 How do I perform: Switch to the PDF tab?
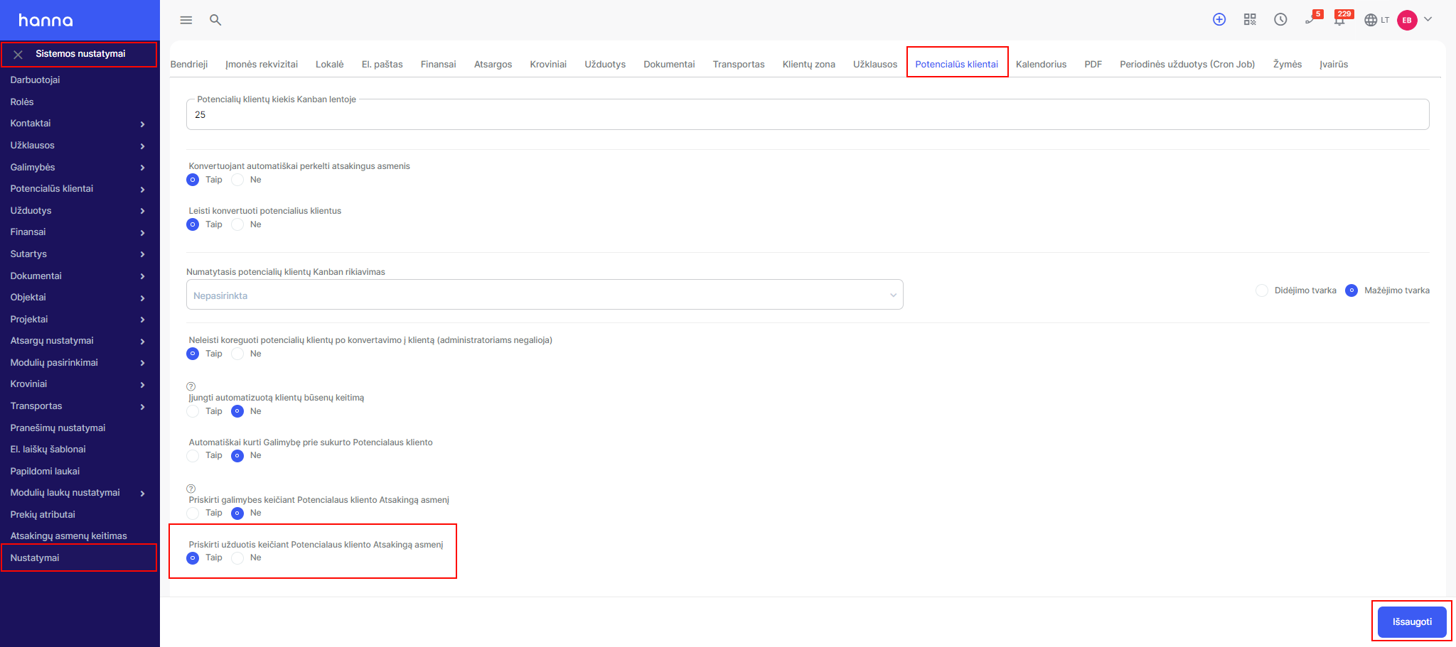coord(1093,64)
